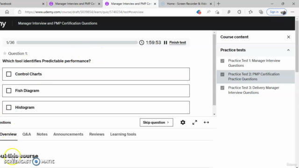Toggle expanded view horizontal arrows icon

(206, 122)
